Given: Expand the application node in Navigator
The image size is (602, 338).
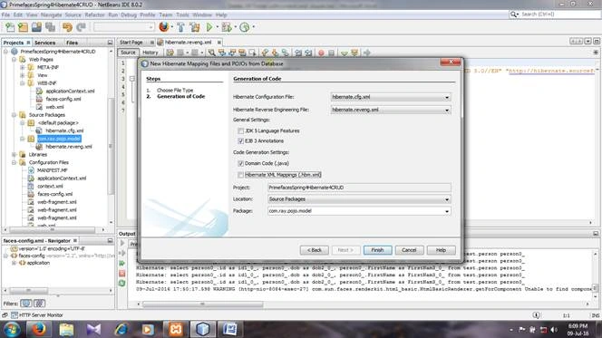Looking at the screenshot, I should (x=15, y=263).
